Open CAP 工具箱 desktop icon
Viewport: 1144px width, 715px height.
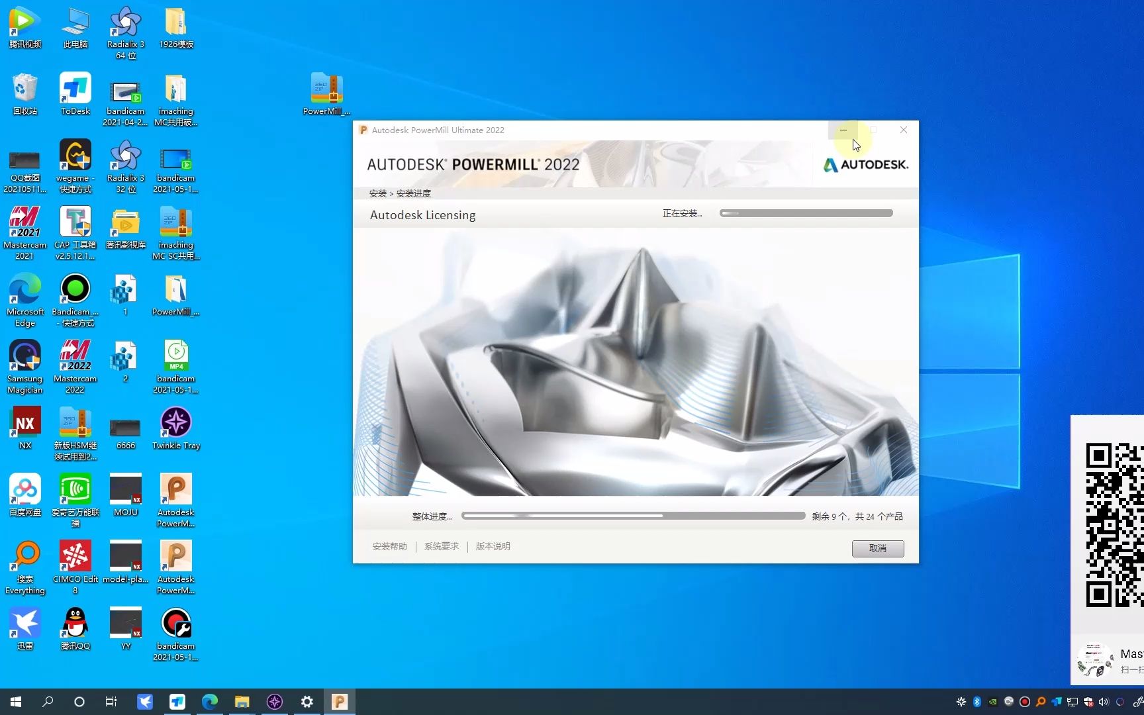pyautogui.click(x=75, y=234)
